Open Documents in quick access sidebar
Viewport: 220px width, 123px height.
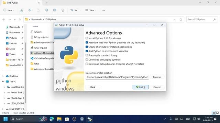click(14, 32)
